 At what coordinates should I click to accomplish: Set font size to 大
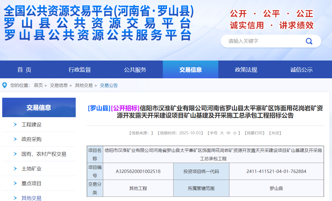222,133
